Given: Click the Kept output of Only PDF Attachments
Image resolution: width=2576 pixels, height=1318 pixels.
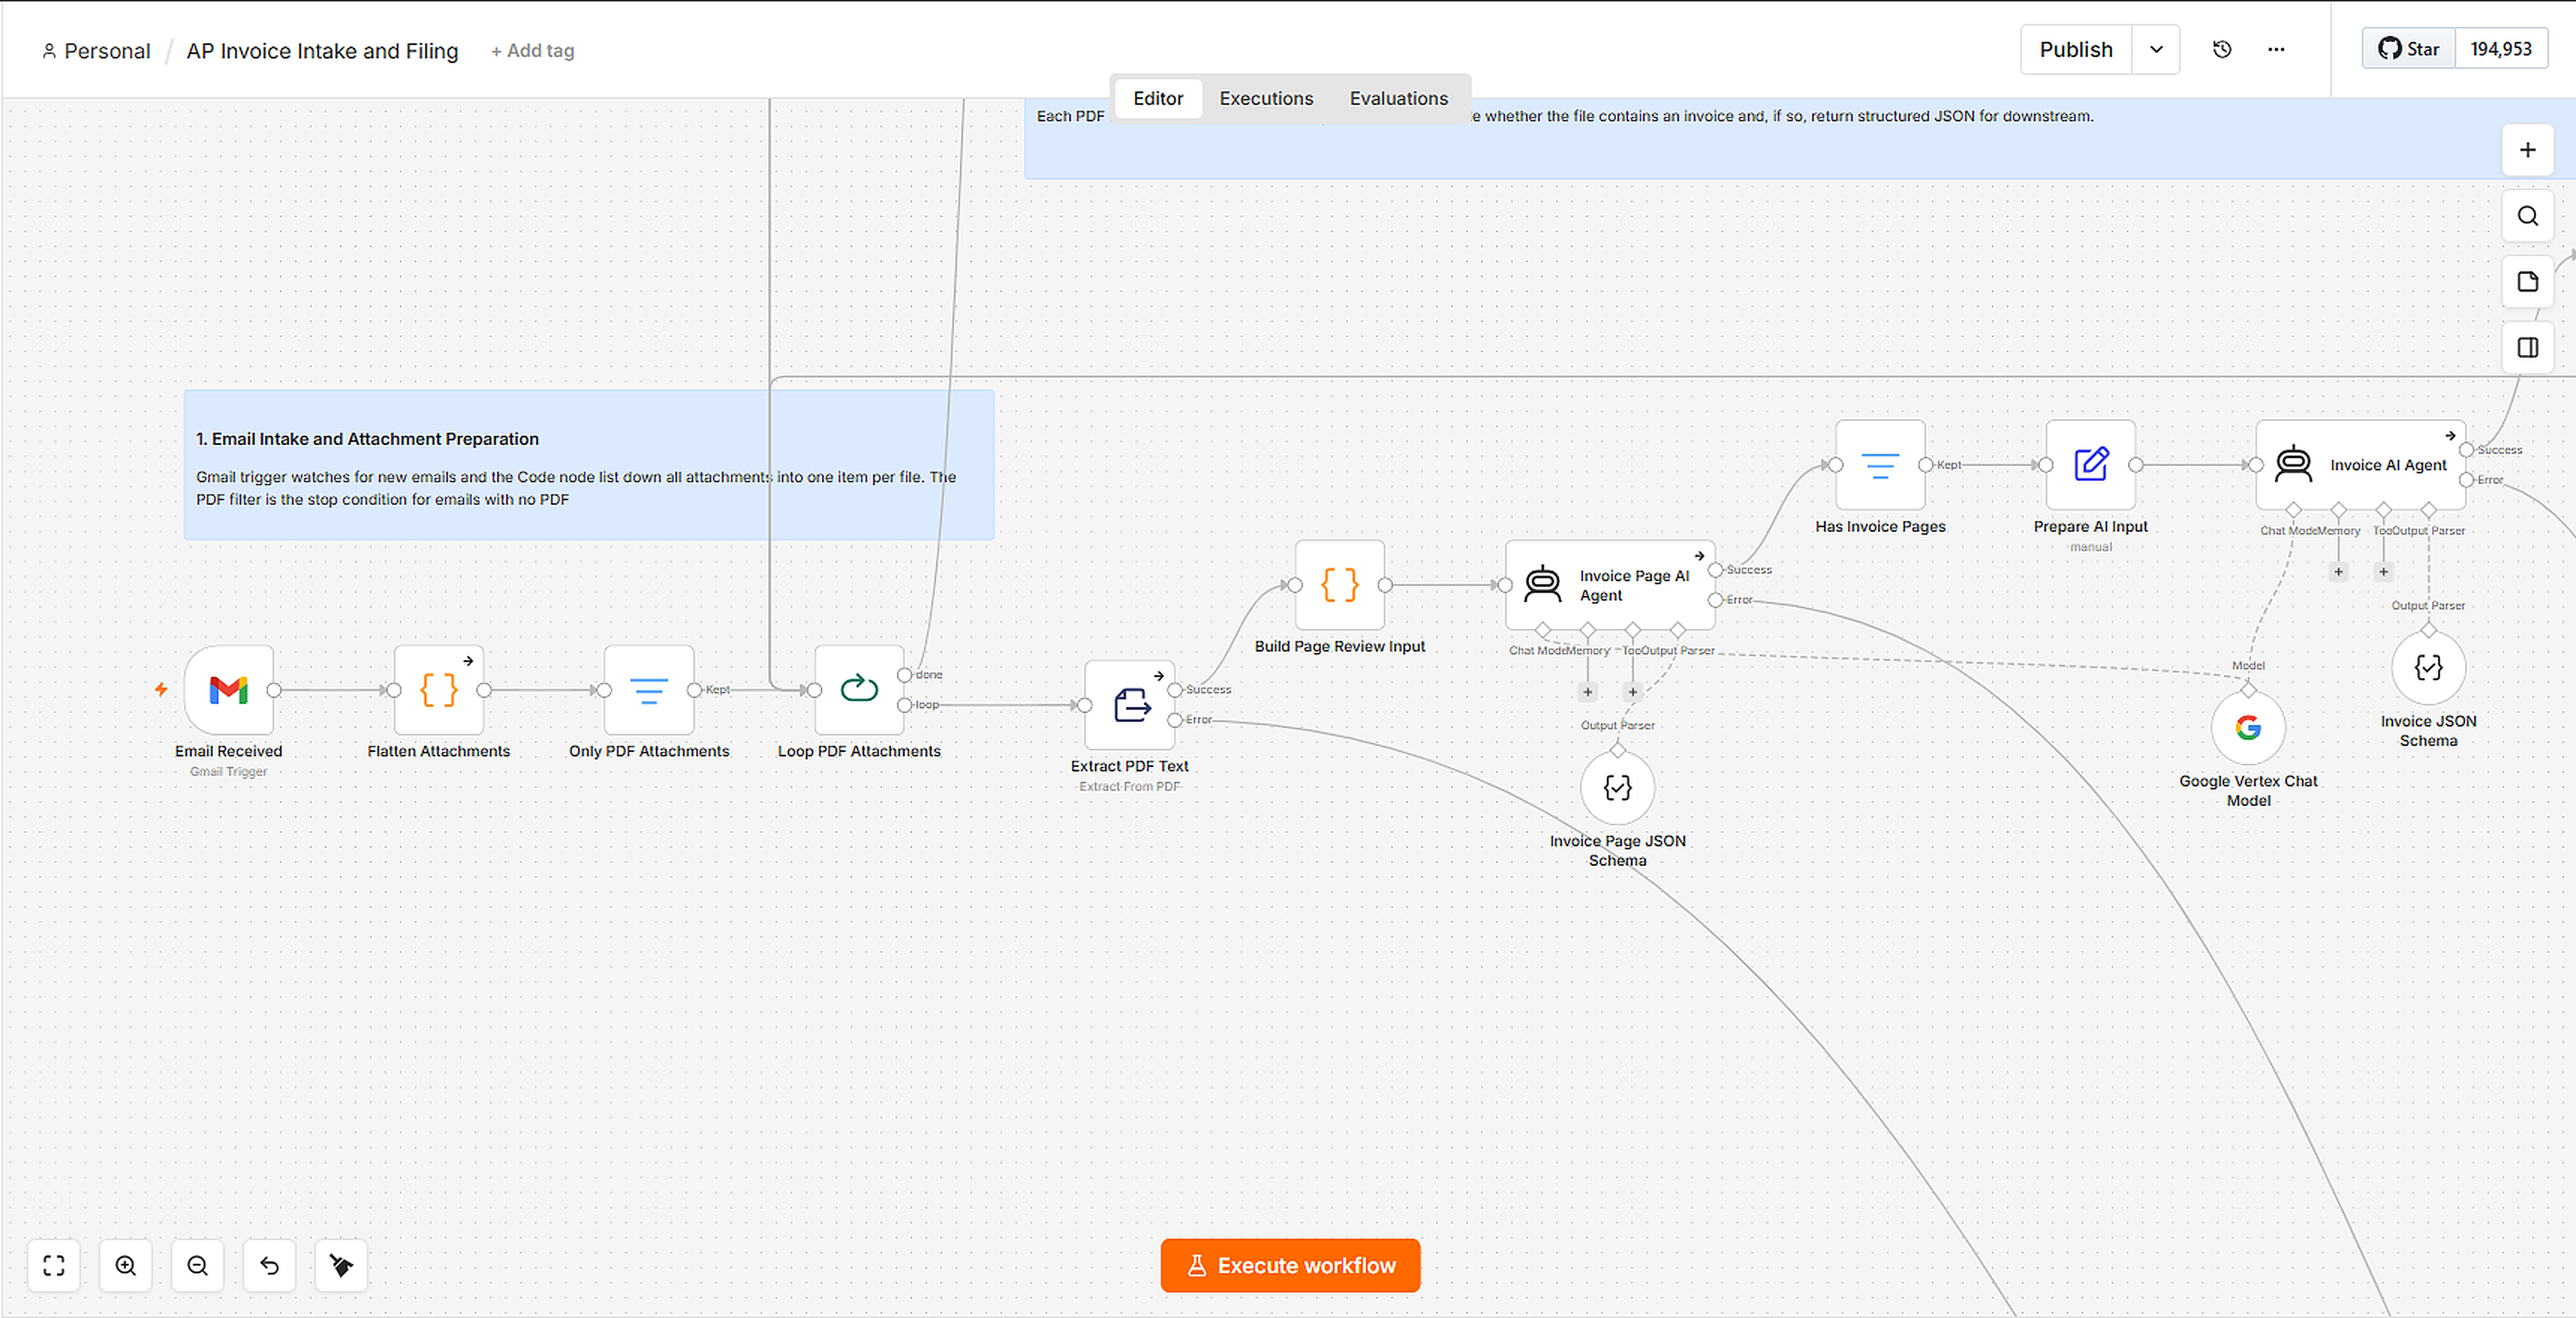Looking at the screenshot, I should click(694, 690).
